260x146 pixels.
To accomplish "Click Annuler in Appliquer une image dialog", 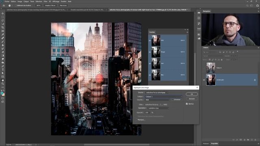I will click(x=192, y=99).
